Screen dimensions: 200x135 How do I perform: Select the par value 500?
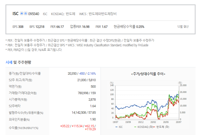(93, 87)
